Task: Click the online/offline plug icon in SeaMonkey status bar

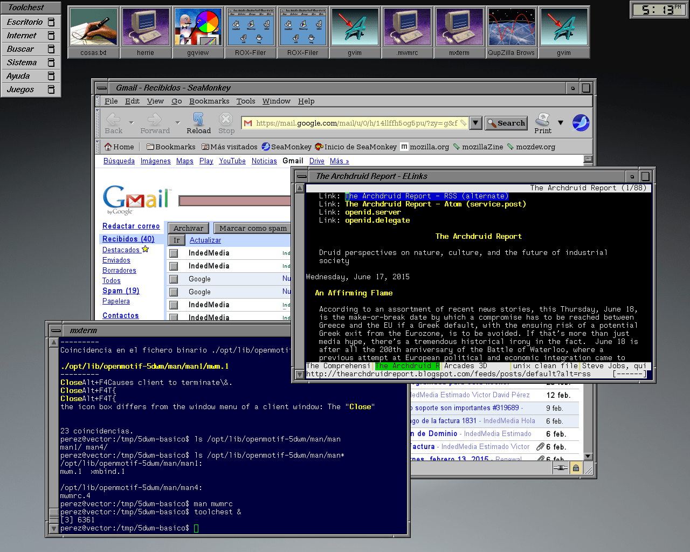Action: tap(561, 468)
